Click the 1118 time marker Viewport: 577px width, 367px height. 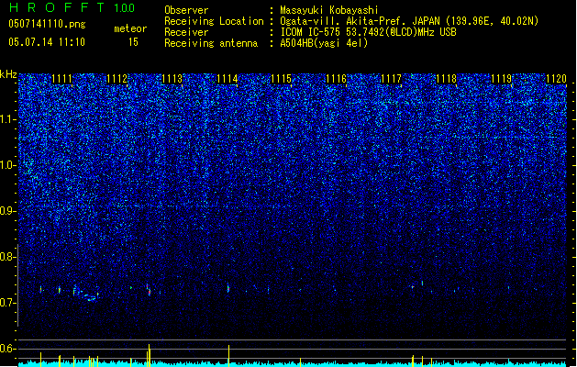(x=446, y=79)
